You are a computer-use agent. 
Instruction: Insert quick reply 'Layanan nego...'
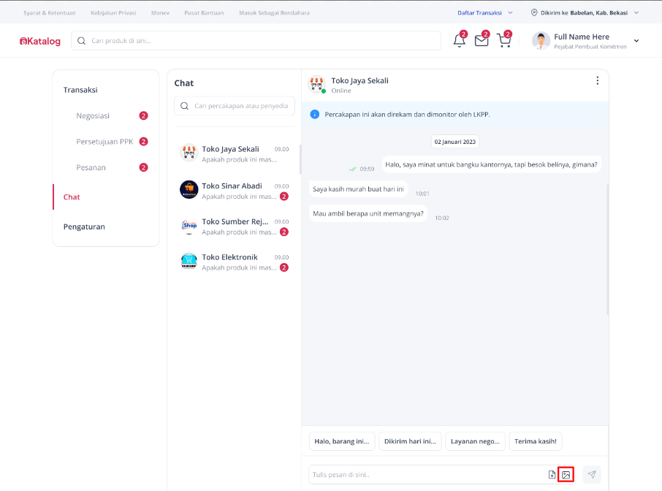coord(475,441)
